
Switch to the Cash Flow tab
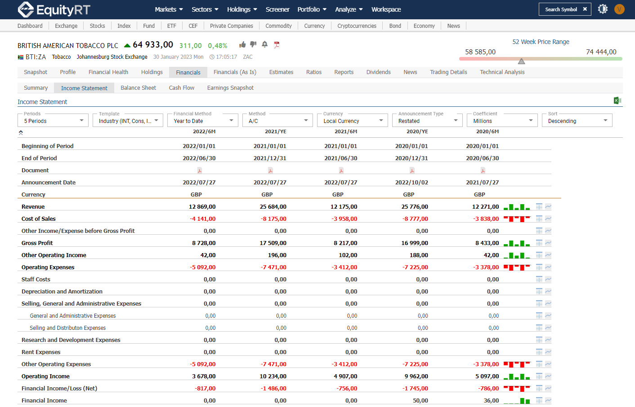click(182, 88)
